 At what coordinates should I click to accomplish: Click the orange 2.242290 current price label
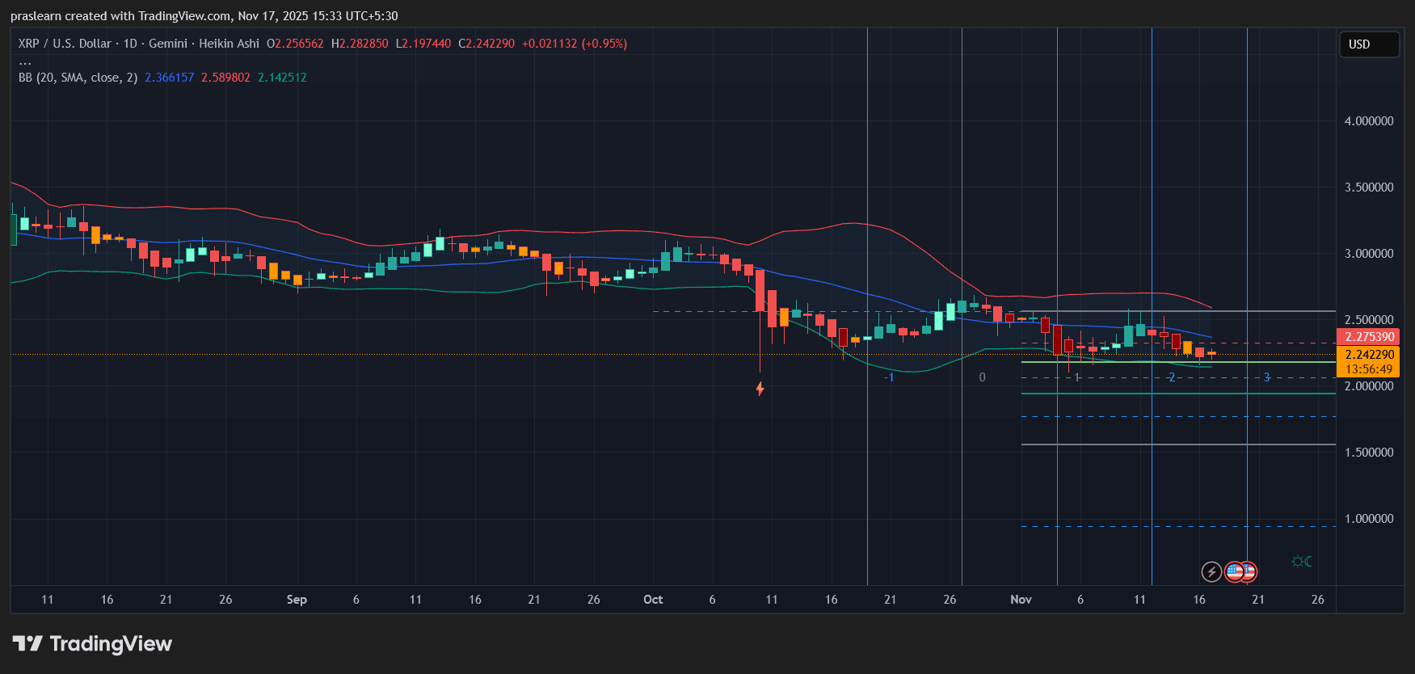pyautogui.click(x=1369, y=355)
